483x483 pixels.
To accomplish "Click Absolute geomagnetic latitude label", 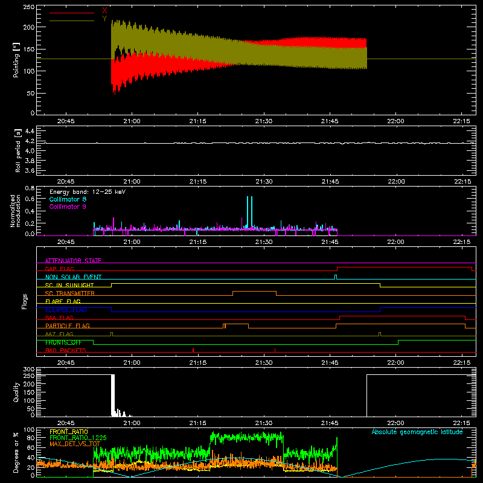I will click(417, 432).
